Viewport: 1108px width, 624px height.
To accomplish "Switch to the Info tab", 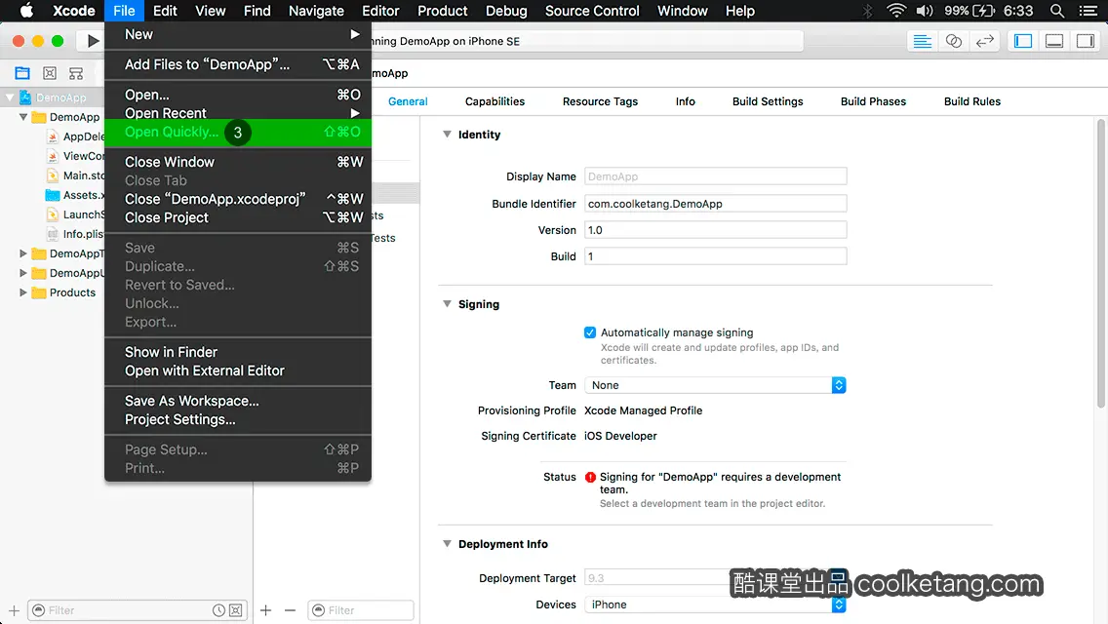I will click(x=685, y=101).
